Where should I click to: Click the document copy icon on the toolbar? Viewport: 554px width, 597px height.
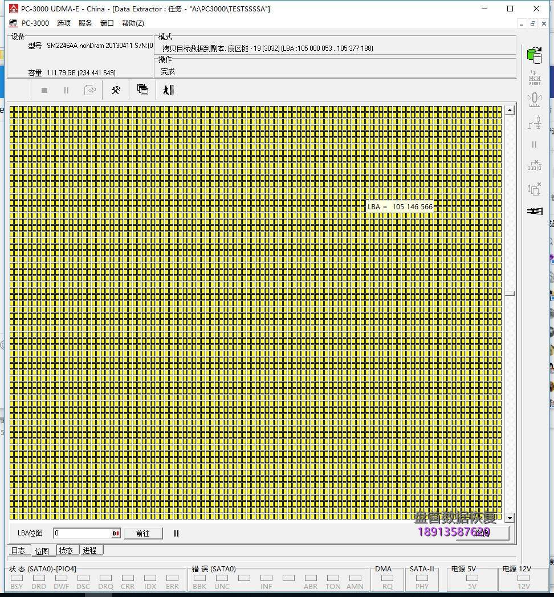[89, 90]
